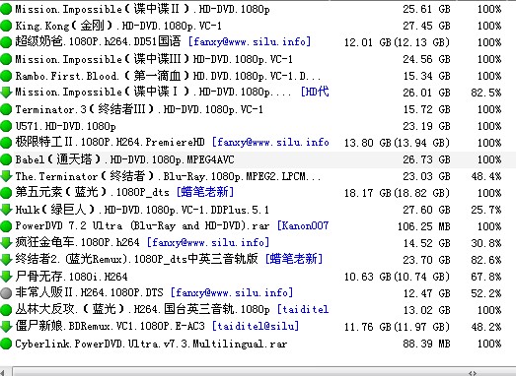Viewport: 516px width, 376px height.
Task: Select the Rambo.First.Blood torrent name
Action: click(168, 76)
